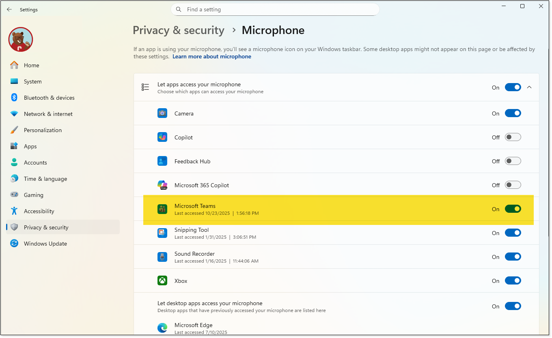This screenshot has height=338, width=552.
Task: Click the Snipping Tool icon
Action: pyautogui.click(x=162, y=233)
